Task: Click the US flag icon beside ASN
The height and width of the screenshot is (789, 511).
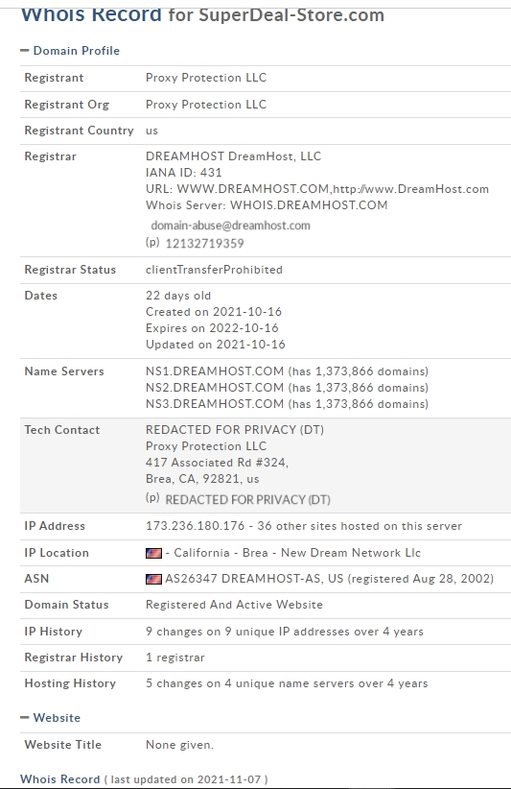Action: (153, 579)
